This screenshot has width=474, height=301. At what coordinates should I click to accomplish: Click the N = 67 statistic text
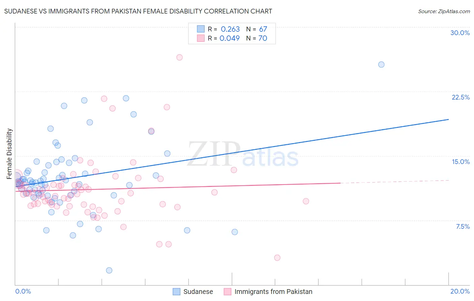[257, 29]
